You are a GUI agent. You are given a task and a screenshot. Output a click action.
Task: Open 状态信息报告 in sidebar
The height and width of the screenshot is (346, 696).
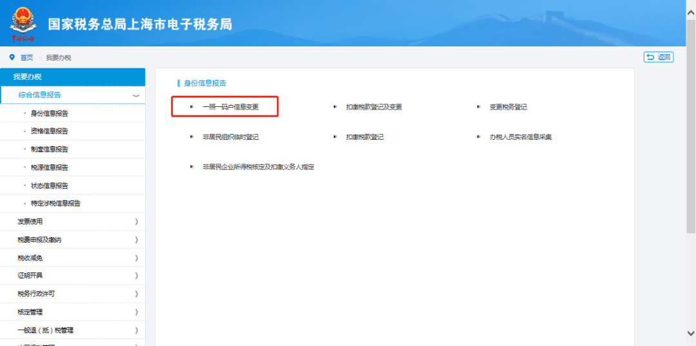(x=49, y=186)
